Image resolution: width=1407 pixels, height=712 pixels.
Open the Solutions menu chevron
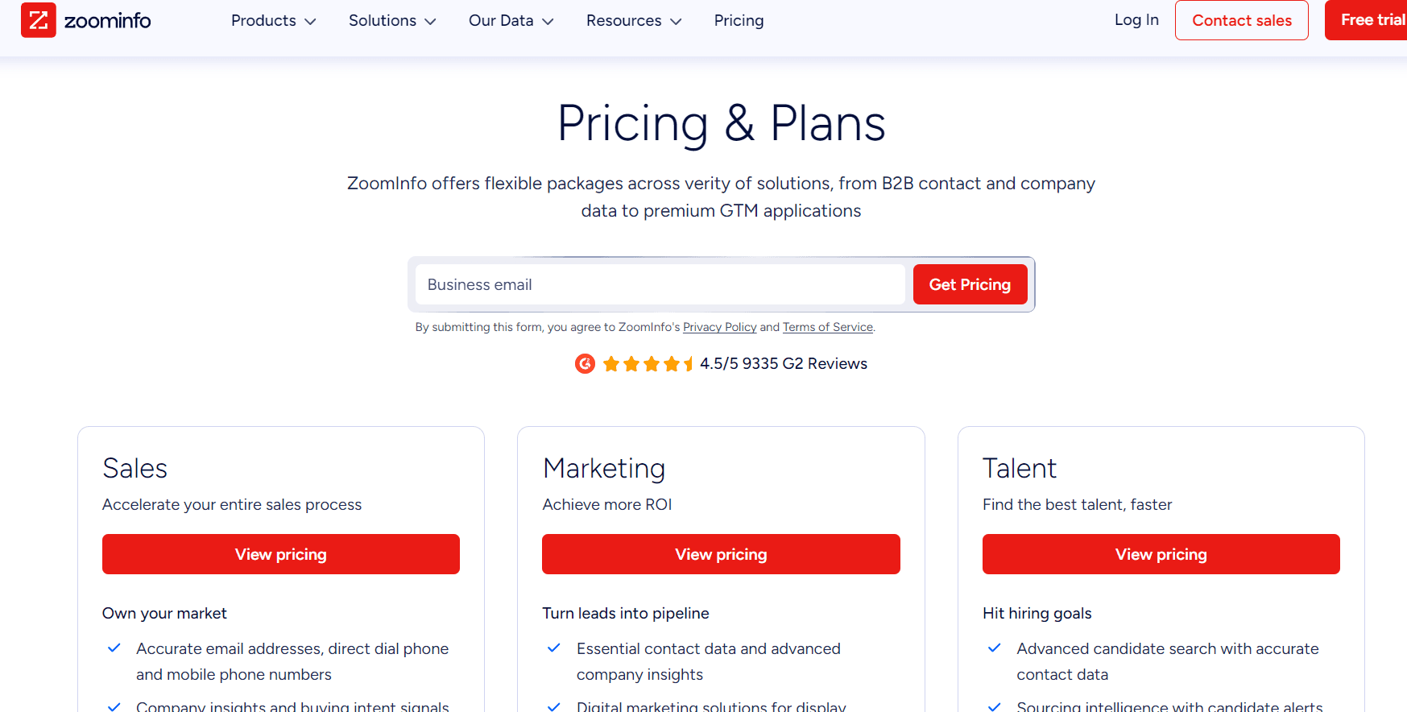[432, 21]
